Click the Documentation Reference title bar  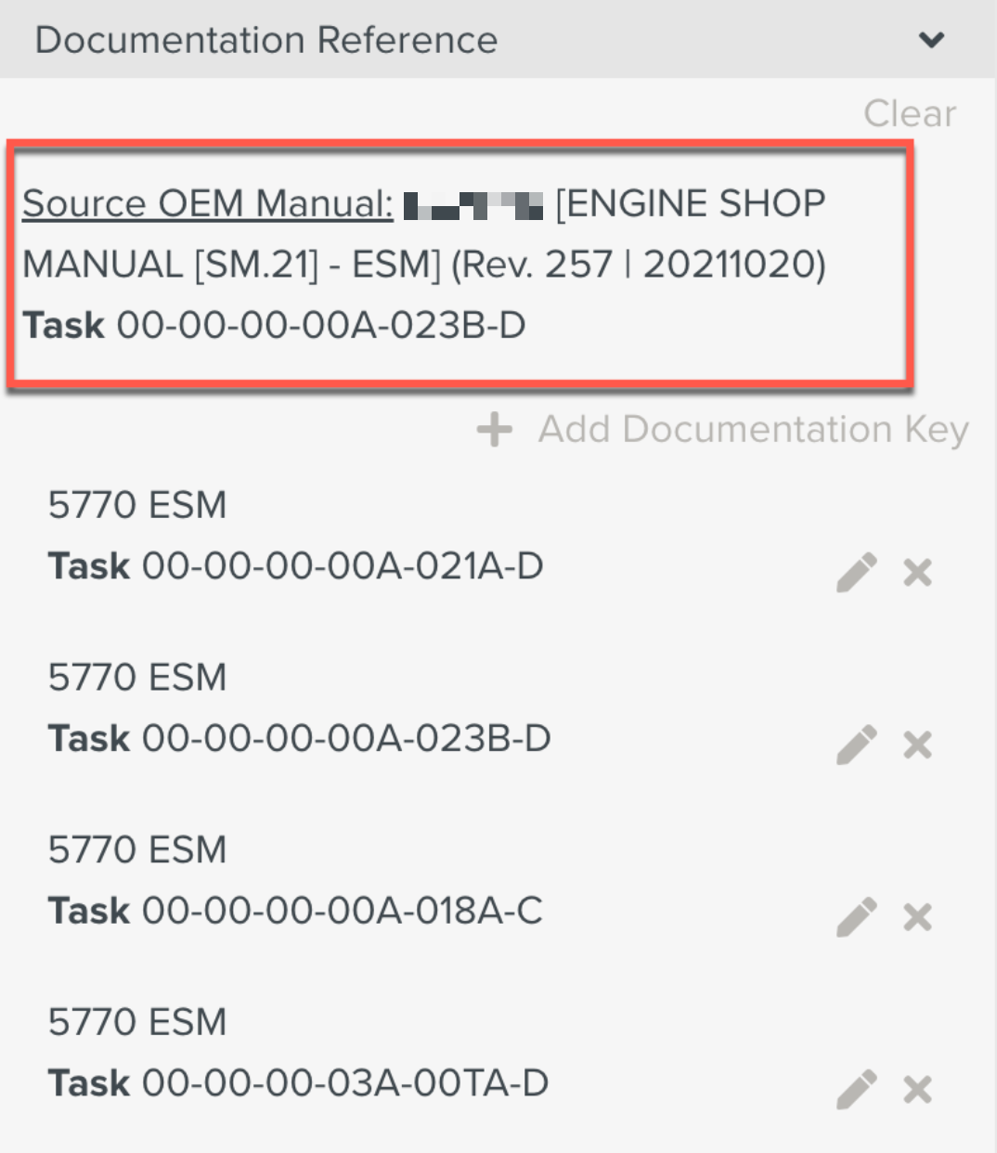click(266, 40)
